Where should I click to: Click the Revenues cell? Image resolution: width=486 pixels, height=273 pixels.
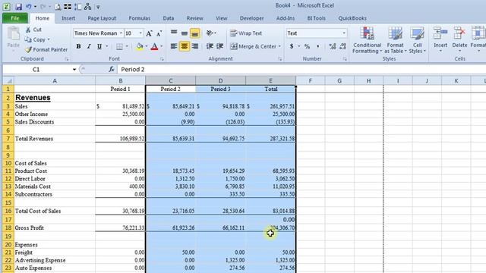pyautogui.click(x=55, y=98)
